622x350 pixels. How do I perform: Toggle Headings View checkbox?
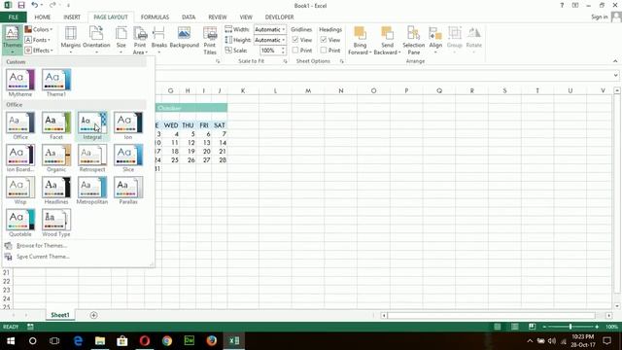[324, 40]
